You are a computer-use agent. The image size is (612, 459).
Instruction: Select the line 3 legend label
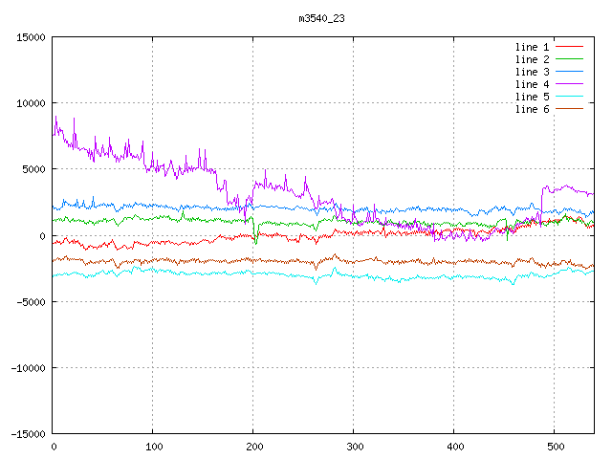[532, 72]
